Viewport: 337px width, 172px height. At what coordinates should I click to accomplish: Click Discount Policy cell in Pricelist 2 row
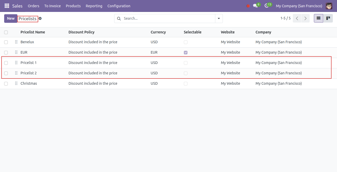(93, 73)
